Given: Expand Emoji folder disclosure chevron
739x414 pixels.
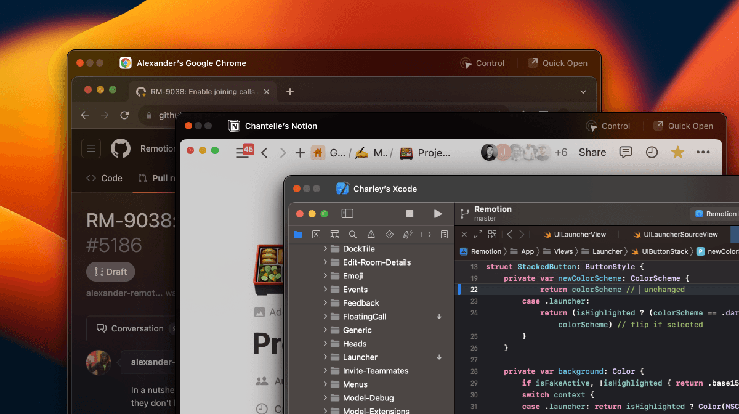Looking at the screenshot, I should click(x=325, y=276).
